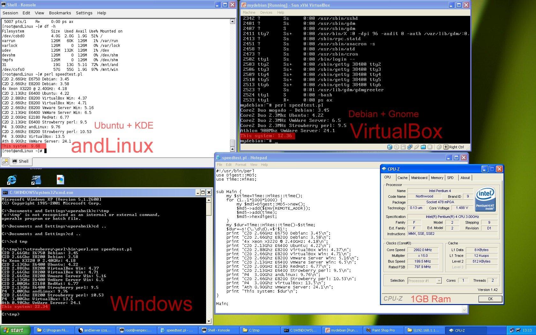Click OK in the CPU-Z window
This screenshot has height=335, width=536.
[490, 299]
